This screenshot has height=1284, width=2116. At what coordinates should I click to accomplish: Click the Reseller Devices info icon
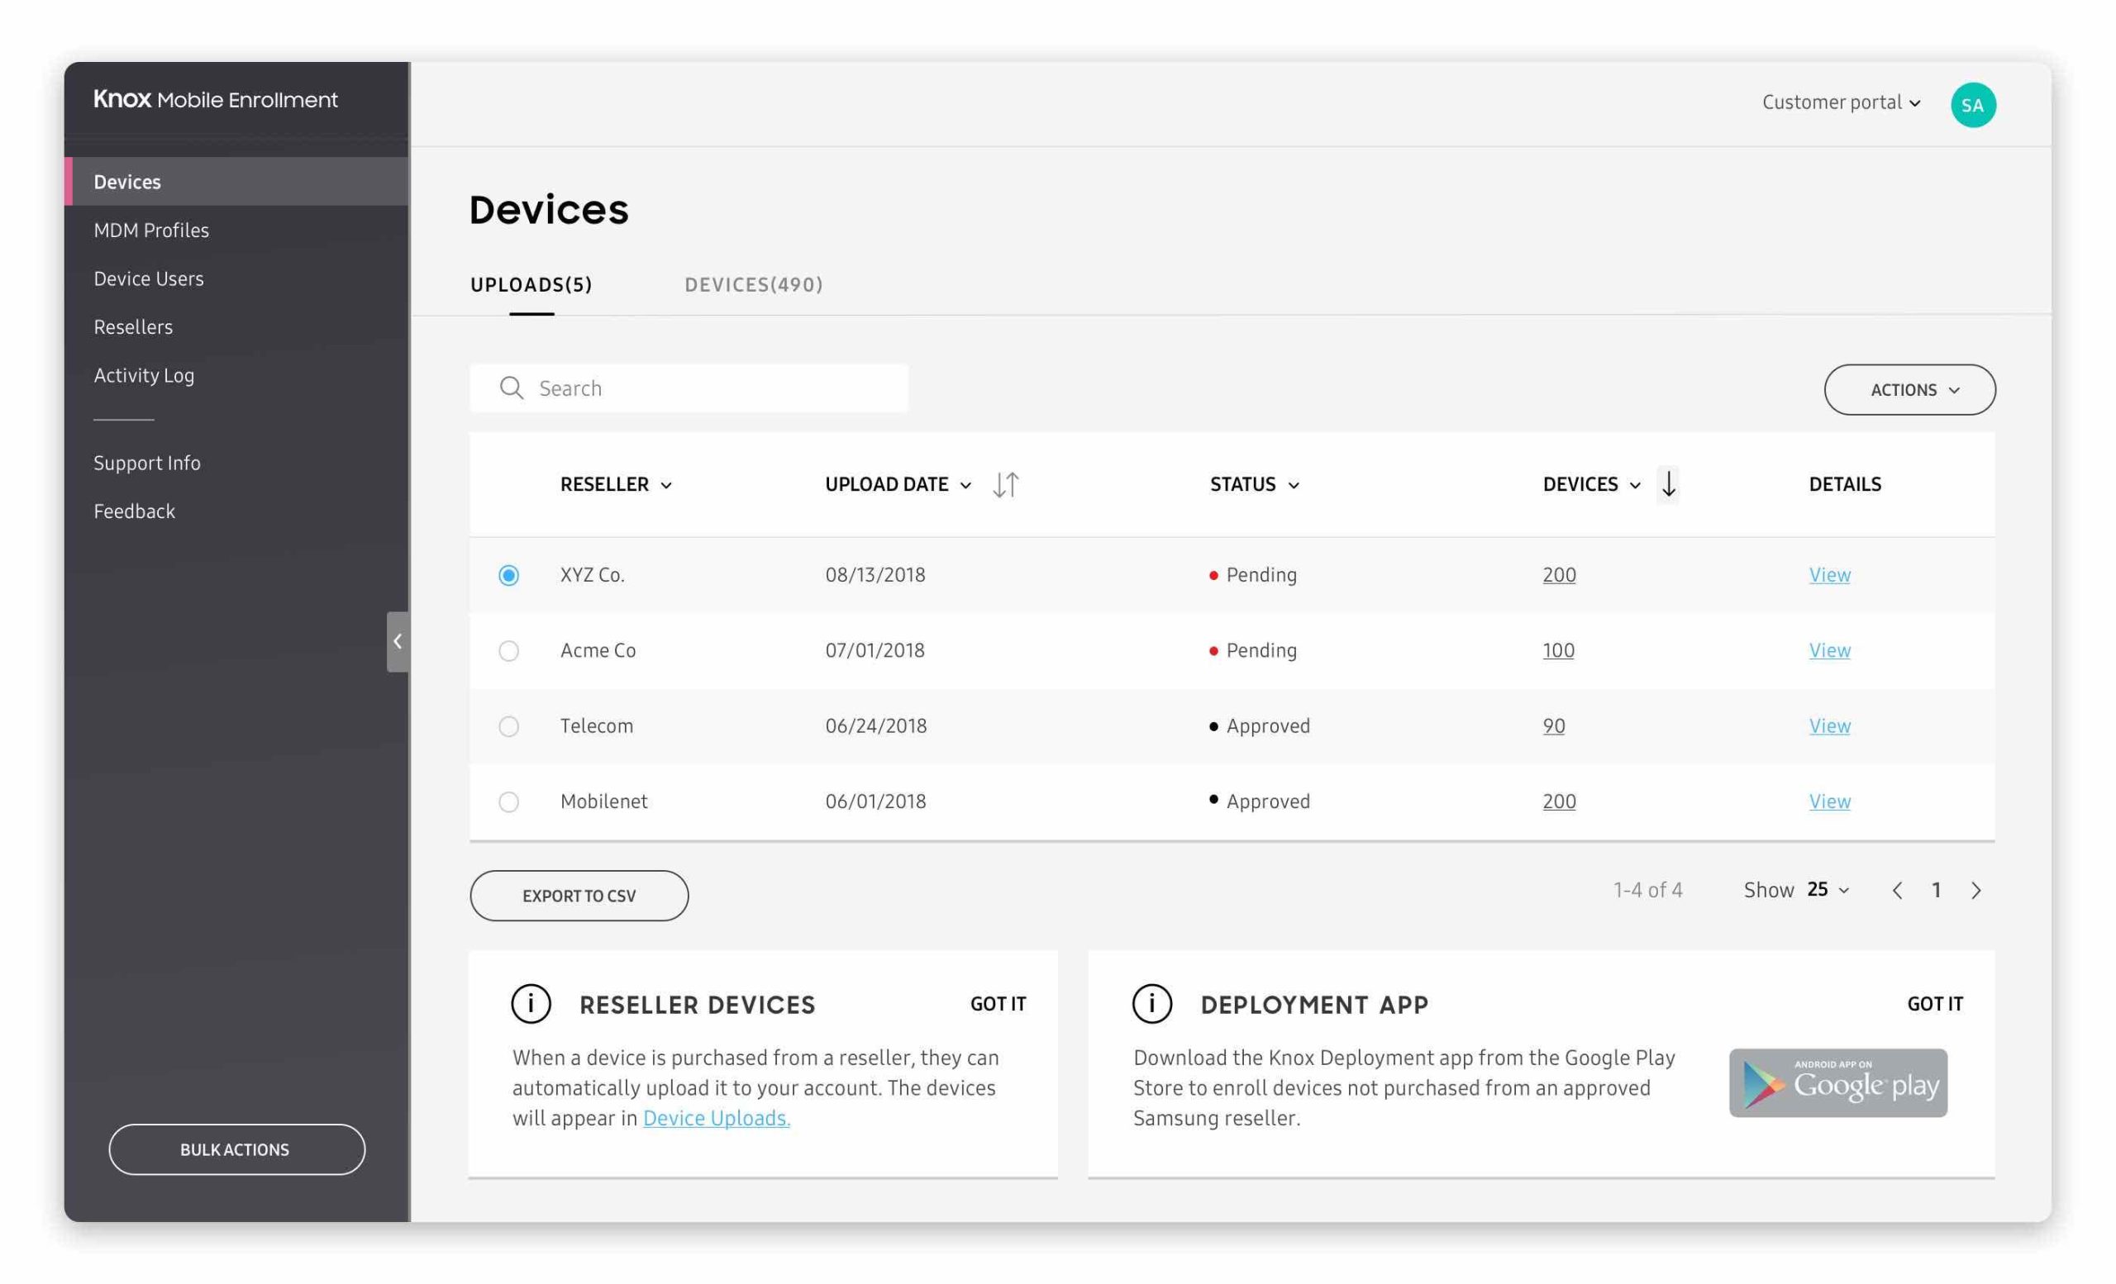pos(531,1003)
